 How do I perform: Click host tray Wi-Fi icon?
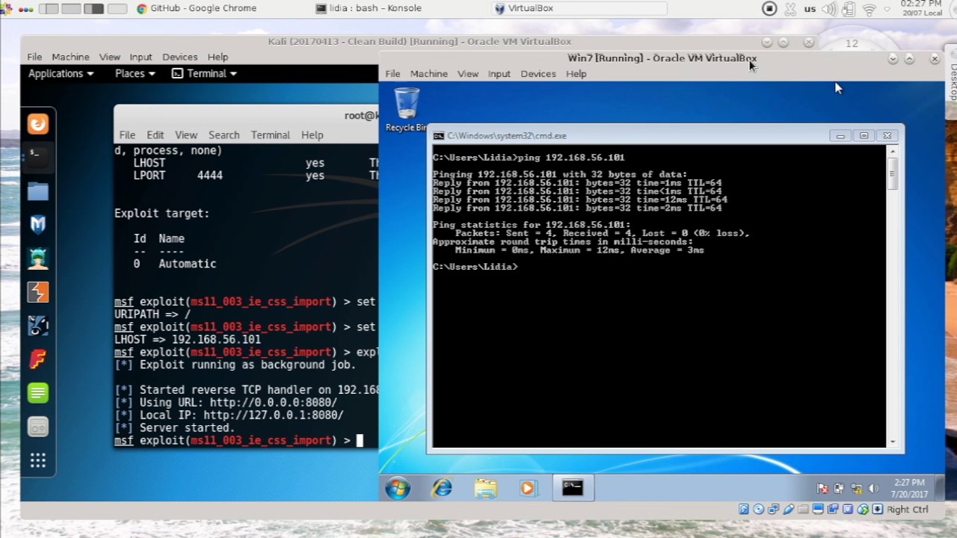869,9
